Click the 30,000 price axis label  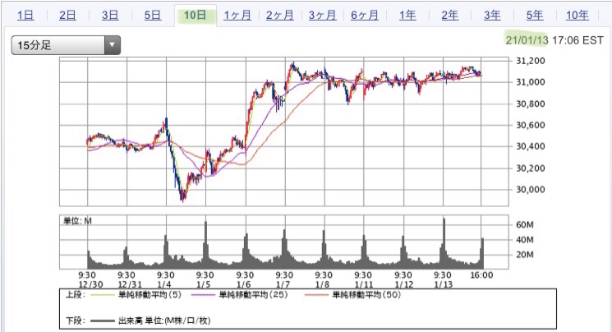click(531, 190)
